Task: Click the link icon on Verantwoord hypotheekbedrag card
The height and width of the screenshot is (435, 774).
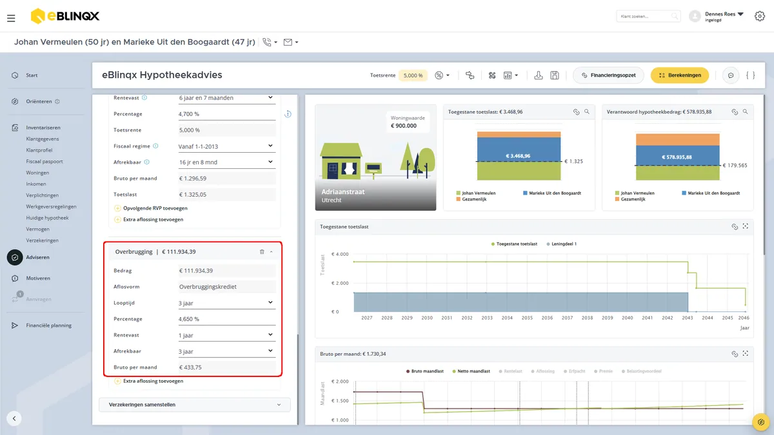Action: click(735, 111)
